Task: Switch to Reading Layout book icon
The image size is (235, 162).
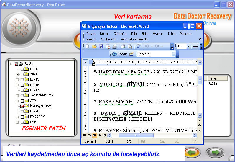Action: (104, 135)
